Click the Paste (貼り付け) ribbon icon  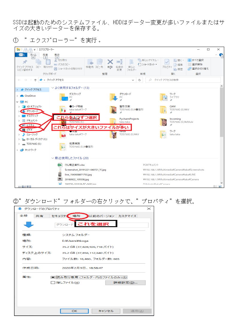pyautogui.click(x=48, y=62)
